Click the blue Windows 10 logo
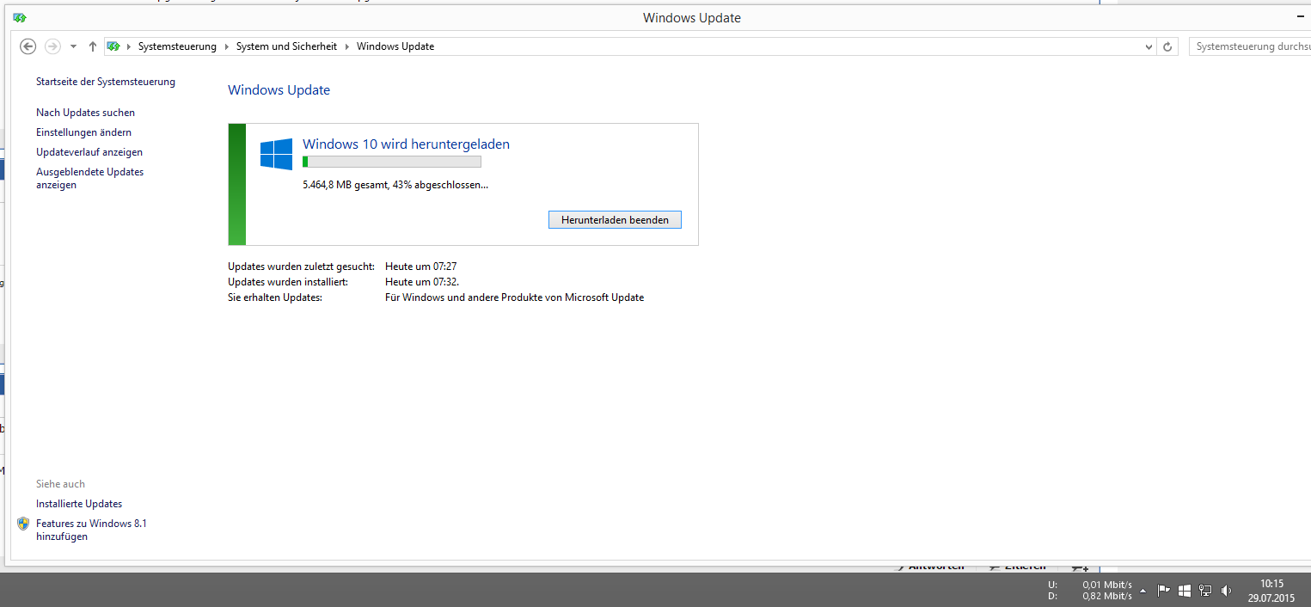Image resolution: width=1311 pixels, height=607 pixels. pos(276,154)
